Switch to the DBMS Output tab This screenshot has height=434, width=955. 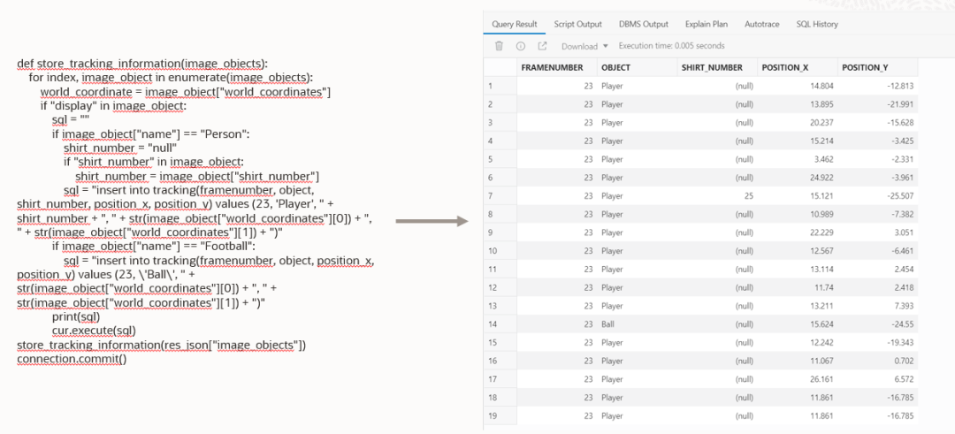tap(644, 24)
